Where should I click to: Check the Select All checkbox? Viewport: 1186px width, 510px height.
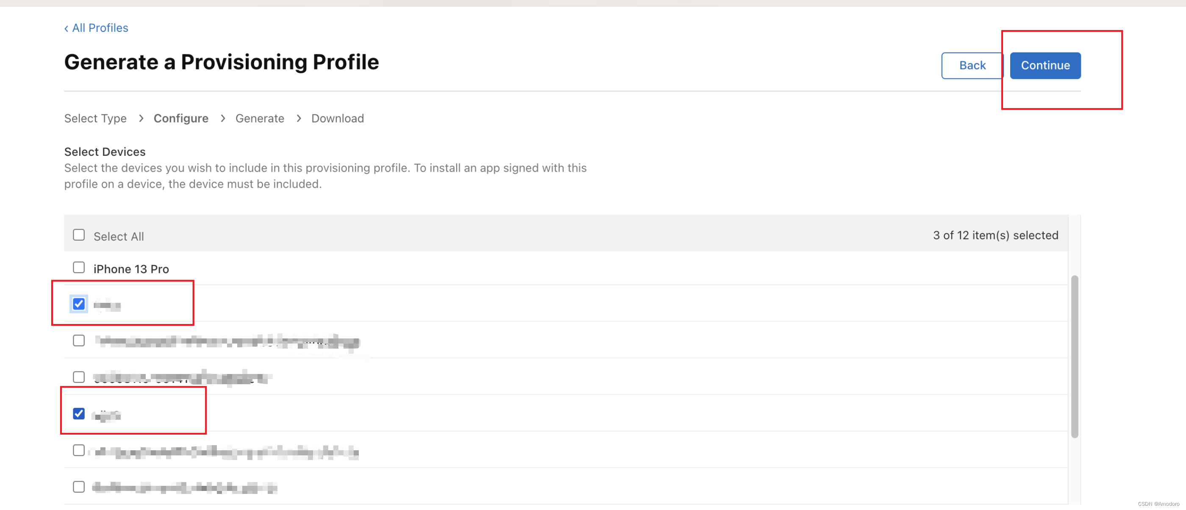[79, 235]
